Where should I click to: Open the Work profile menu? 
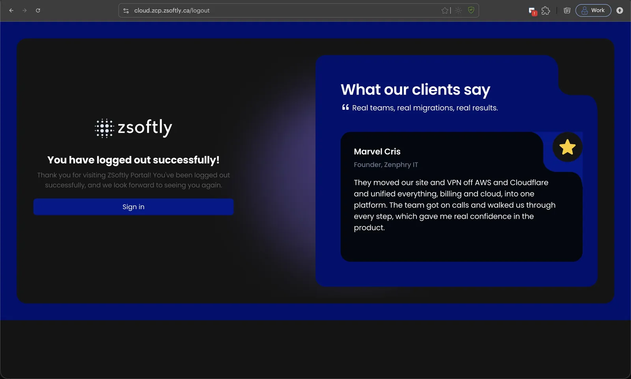pyautogui.click(x=593, y=10)
